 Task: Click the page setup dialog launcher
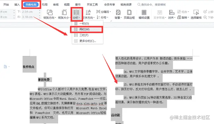[x=111, y=21]
